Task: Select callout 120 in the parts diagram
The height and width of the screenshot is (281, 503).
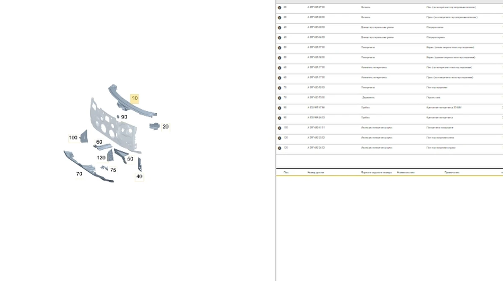Action: (x=101, y=158)
